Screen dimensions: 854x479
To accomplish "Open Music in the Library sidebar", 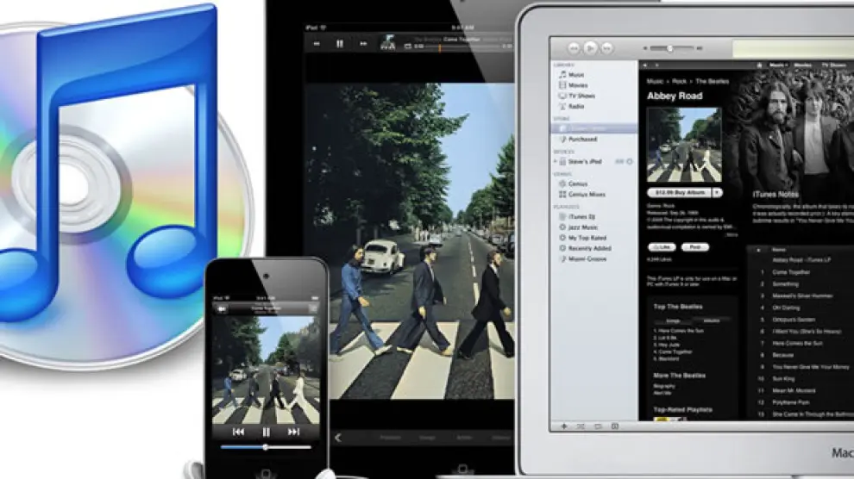I will (576, 75).
